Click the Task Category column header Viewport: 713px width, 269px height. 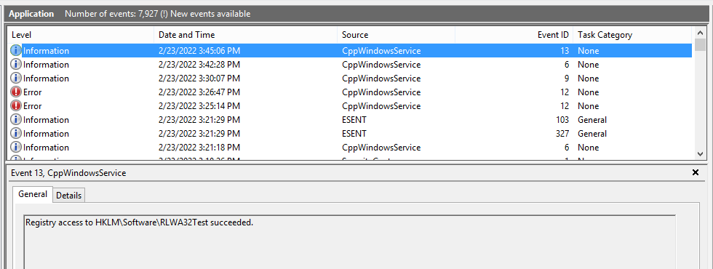click(632, 35)
